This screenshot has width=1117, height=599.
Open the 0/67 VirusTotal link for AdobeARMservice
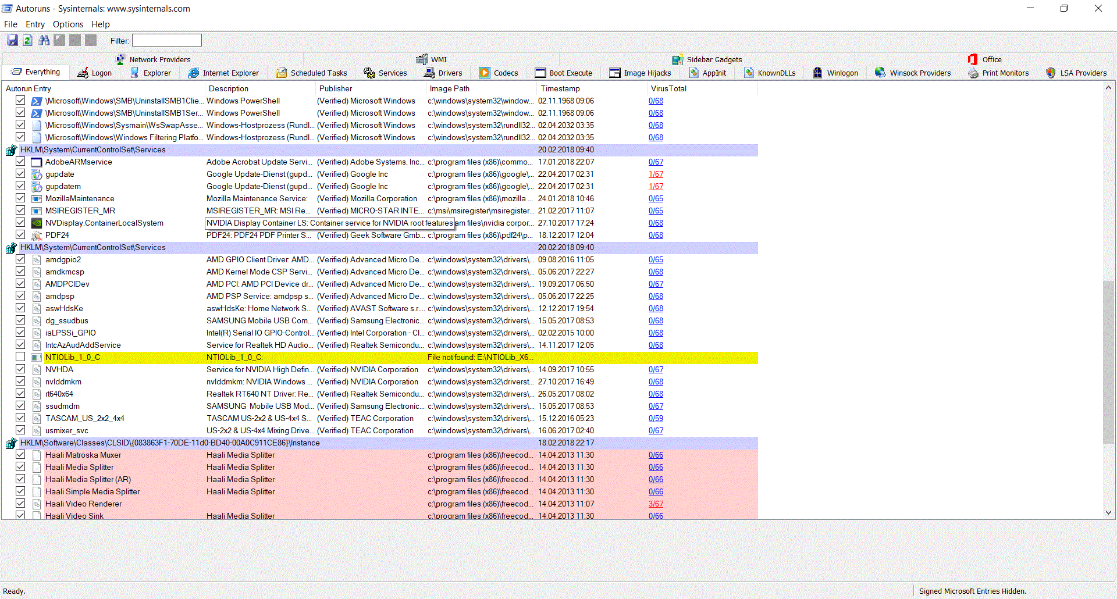(656, 162)
